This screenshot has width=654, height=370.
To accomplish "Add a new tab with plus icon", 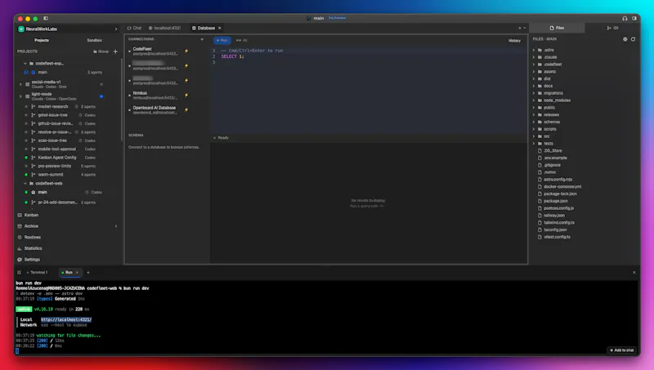I will (520, 28).
